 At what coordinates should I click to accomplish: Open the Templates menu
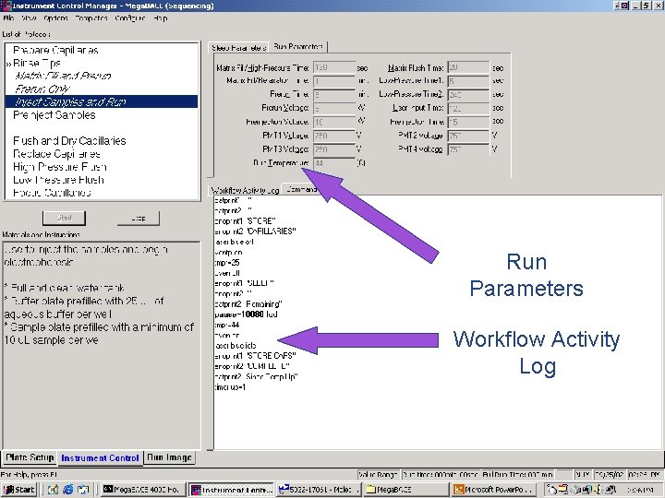pyautogui.click(x=91, y=18)
